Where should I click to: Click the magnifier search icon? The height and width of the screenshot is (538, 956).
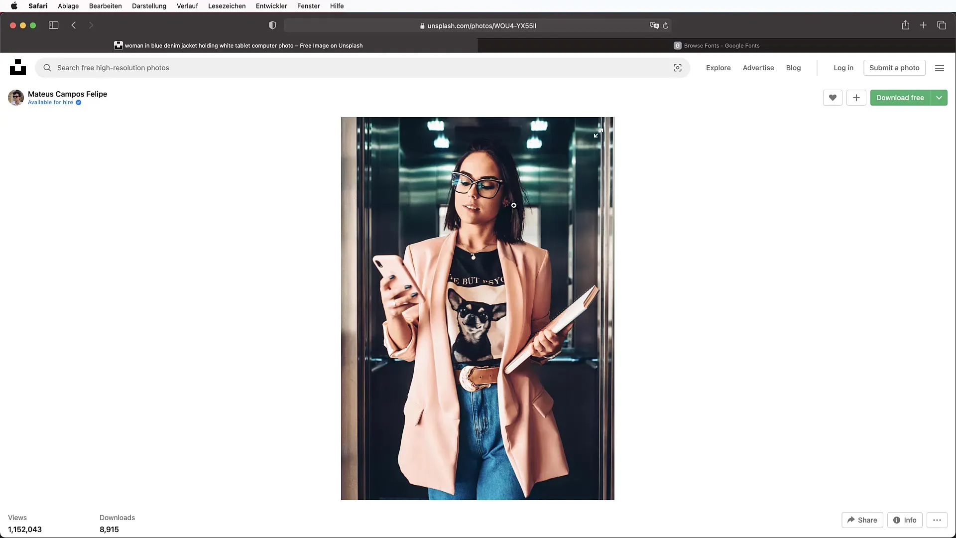click(x=47, y=68)
